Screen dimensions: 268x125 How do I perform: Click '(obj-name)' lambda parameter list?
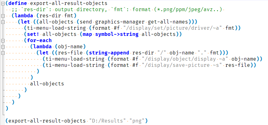pyautogui.click(x=70, y=47)
